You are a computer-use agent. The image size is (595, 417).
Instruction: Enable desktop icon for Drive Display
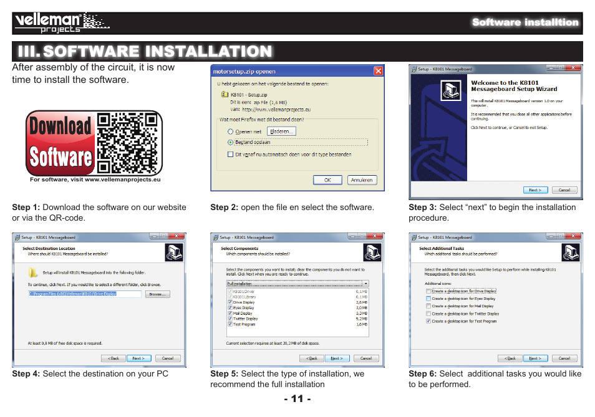(428, 291)
